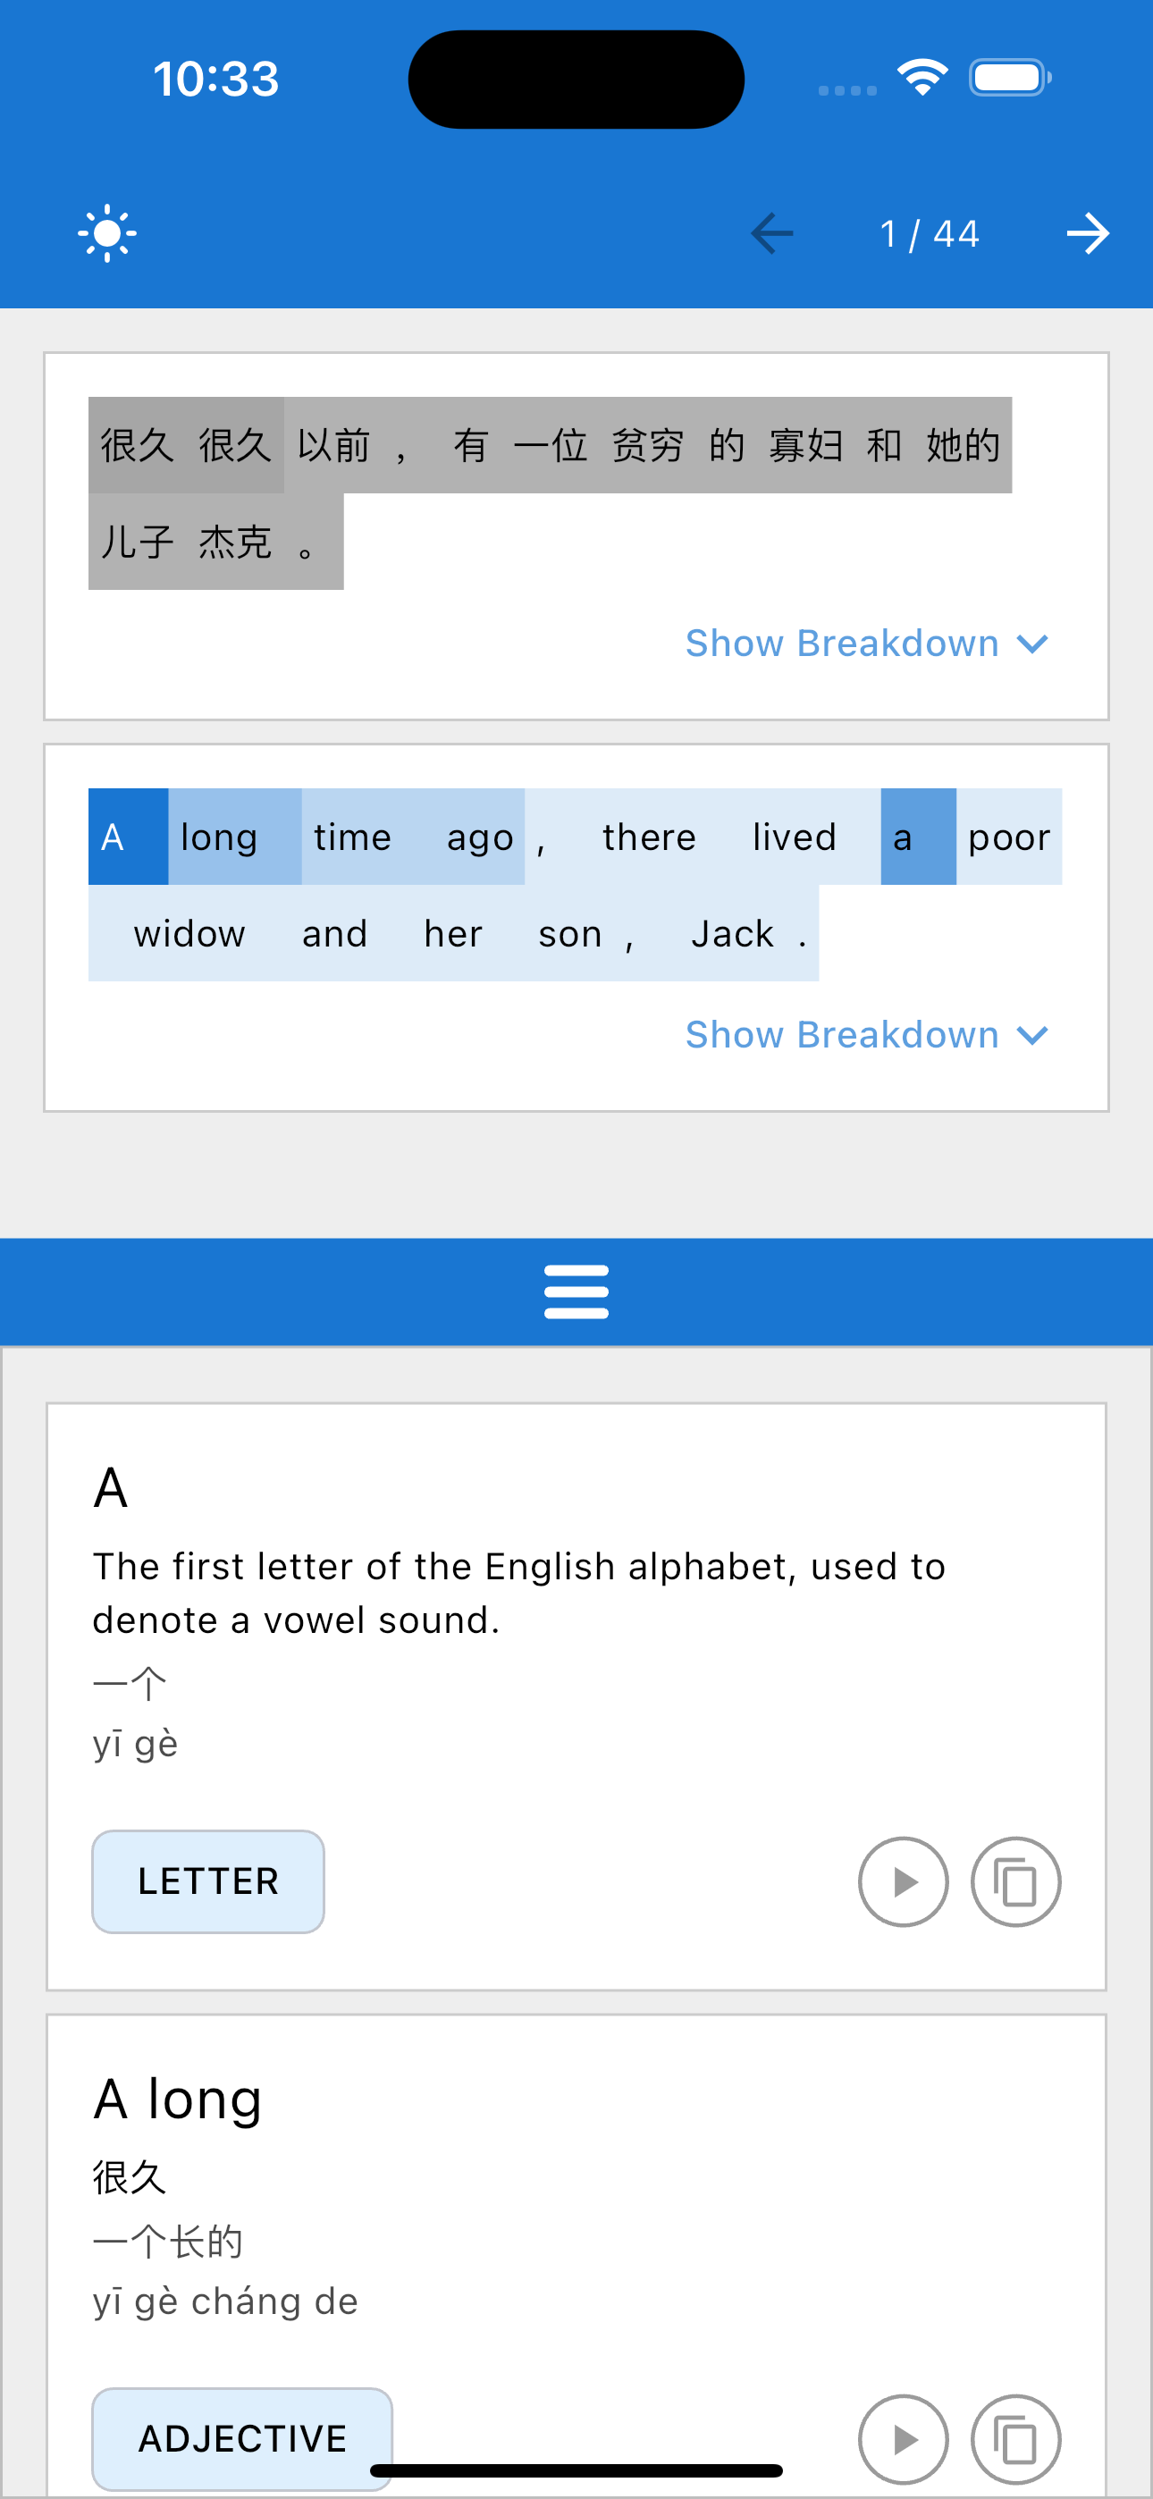
Task: Select the word 'widow' in translation
Action: tap(189, 934)
